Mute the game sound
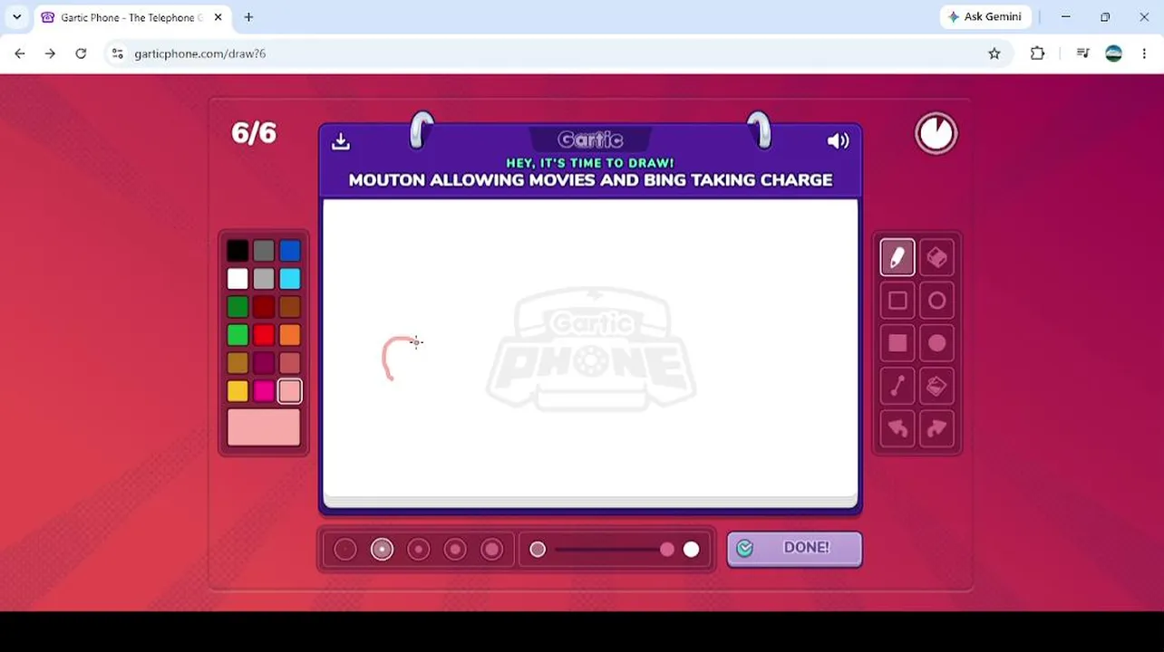This screenshot has width=1164, height=652. click(x=838, y=141)
